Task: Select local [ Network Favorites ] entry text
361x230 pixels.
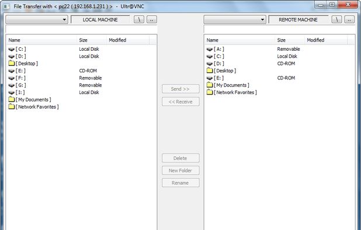Action: coord(37,107)
